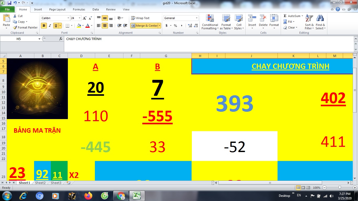The height and width of the screenshot is (201, 358).
Task: Click the insert function fx icon
Action: 61,39
